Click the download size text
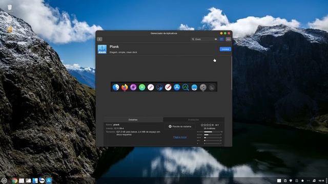 138,133
